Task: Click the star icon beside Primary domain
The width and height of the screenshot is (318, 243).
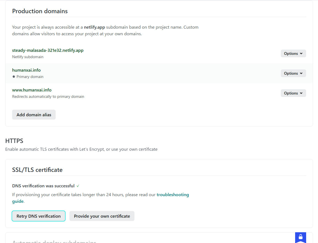Action: tap(14, 77)
